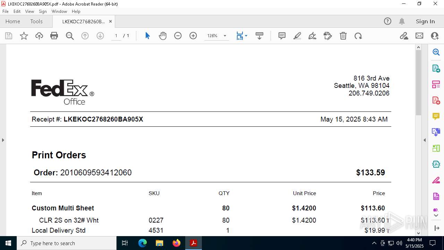The height and width of the screenshot is (250, 444).
Task: Zoom out with the minus icon
Action: click(178, 36)
